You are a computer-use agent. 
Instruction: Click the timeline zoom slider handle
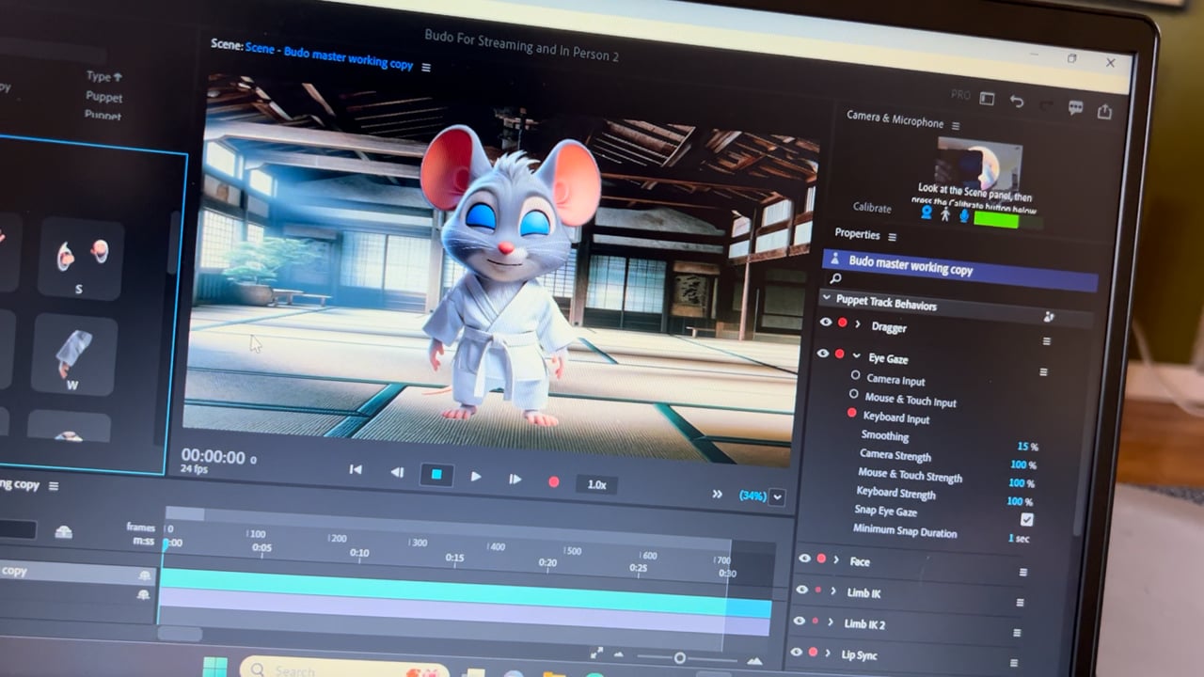pos(679,658)
